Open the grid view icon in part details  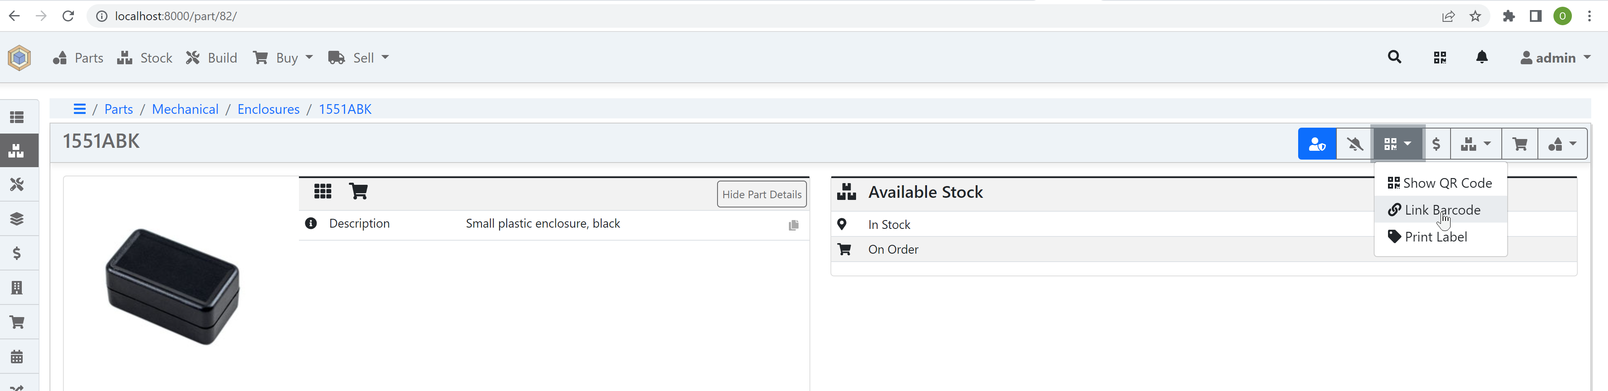pos(322,191)
